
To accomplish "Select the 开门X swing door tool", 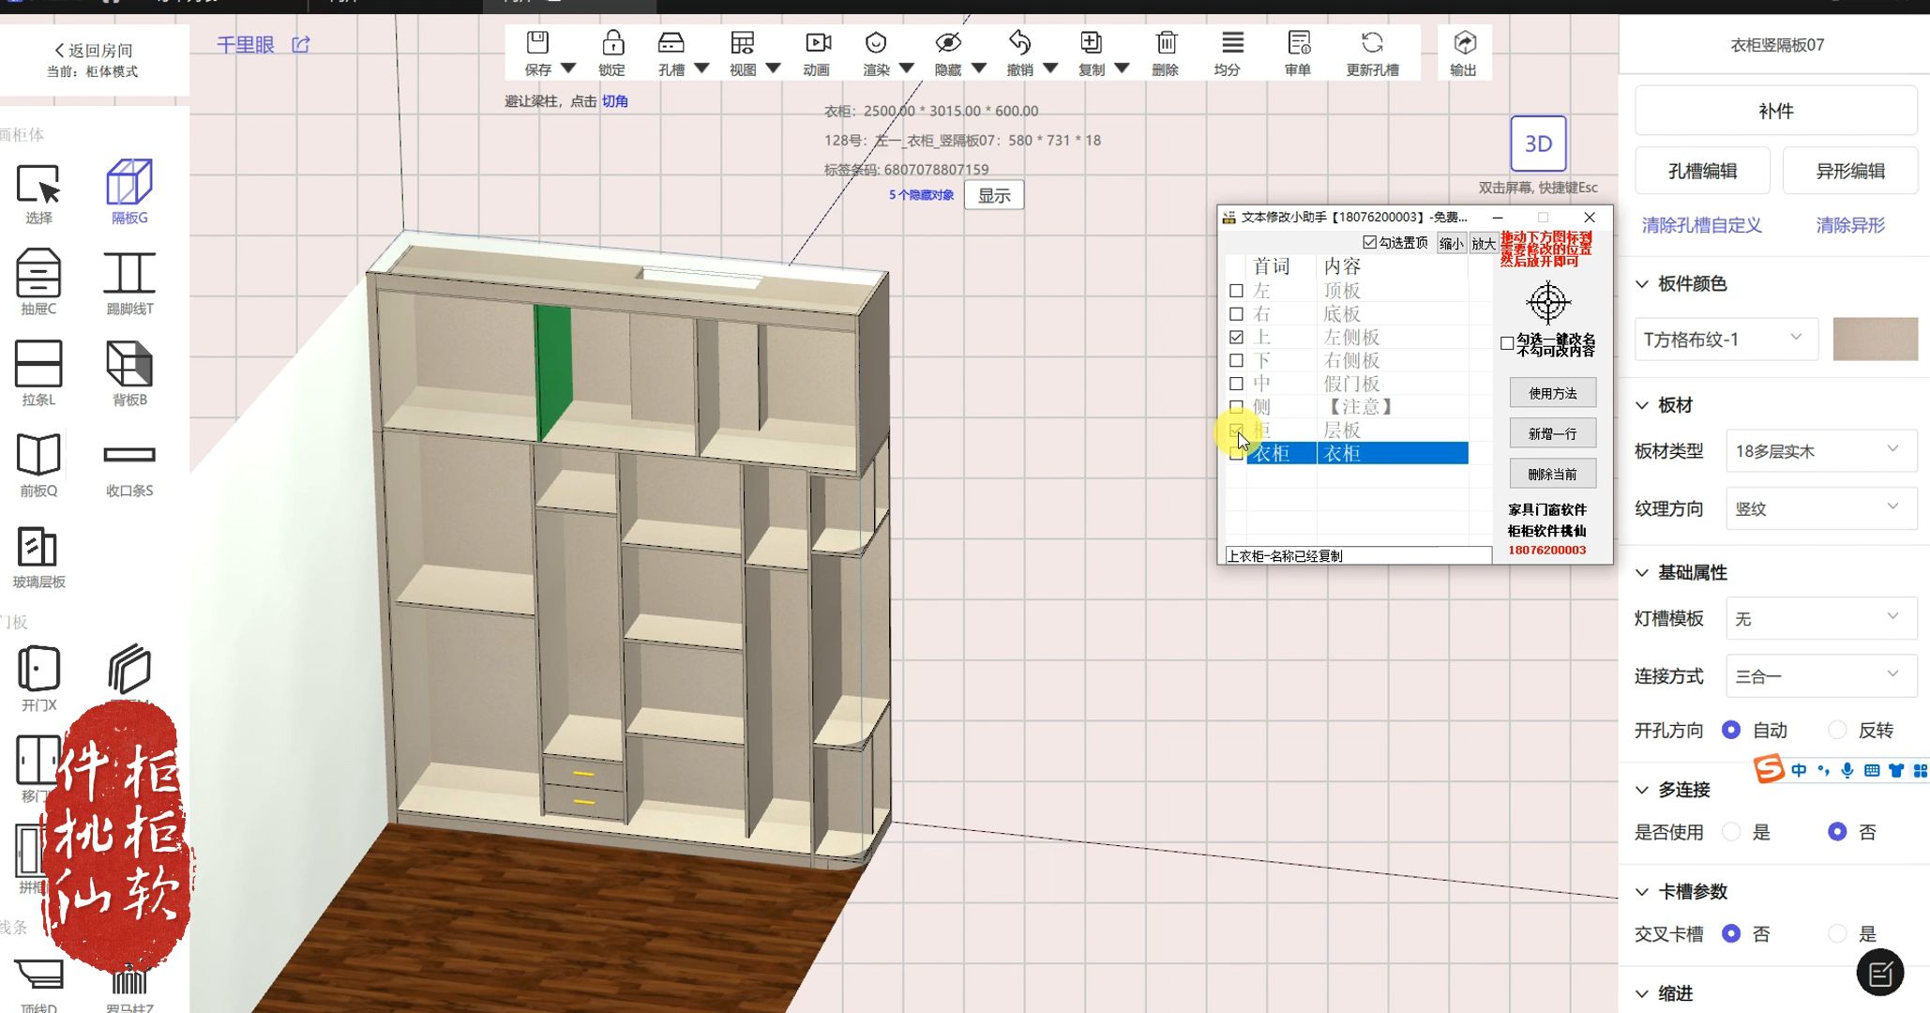I will (x=38, y=670).
